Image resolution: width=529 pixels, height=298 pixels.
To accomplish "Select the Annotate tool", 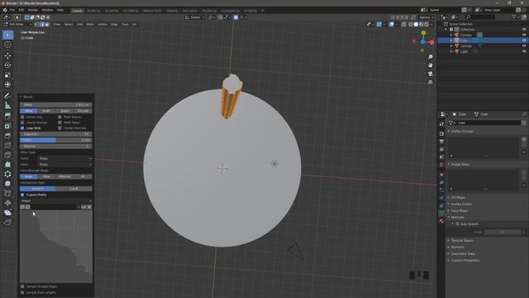I will [7, 96].
